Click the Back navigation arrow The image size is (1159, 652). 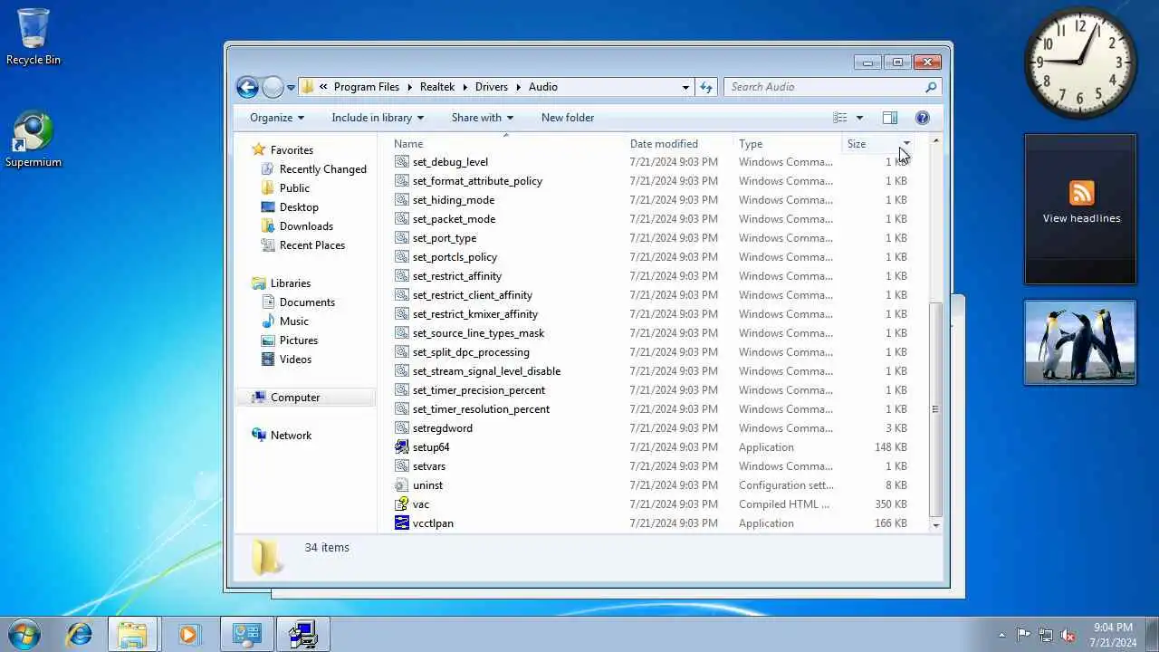point(247,87)
